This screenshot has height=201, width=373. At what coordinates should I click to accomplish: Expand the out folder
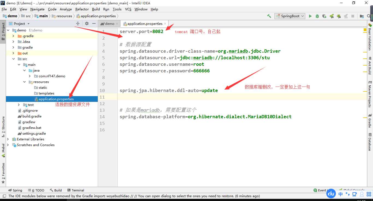click(13, 53)
